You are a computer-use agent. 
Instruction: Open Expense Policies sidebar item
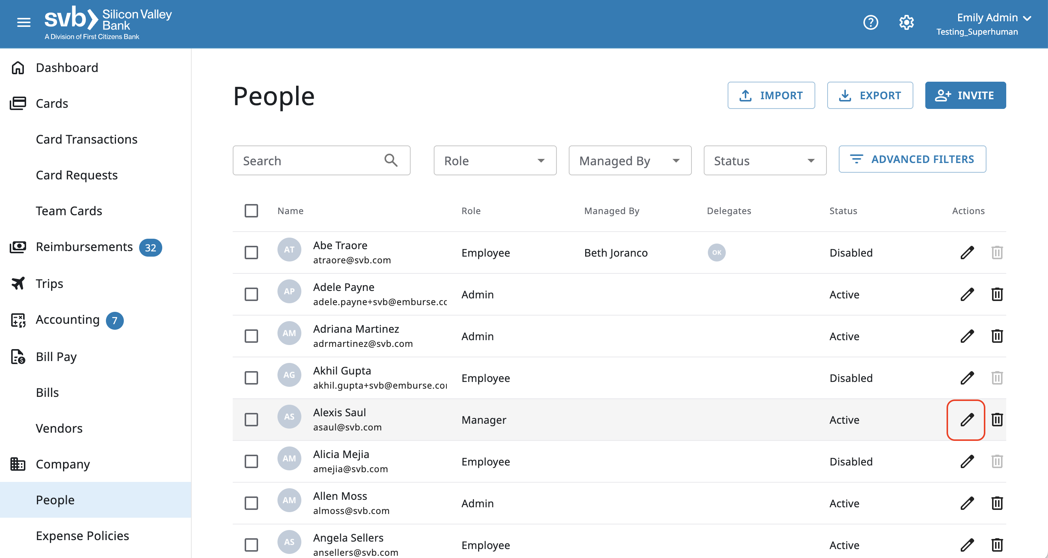click(x=82, y=536)
